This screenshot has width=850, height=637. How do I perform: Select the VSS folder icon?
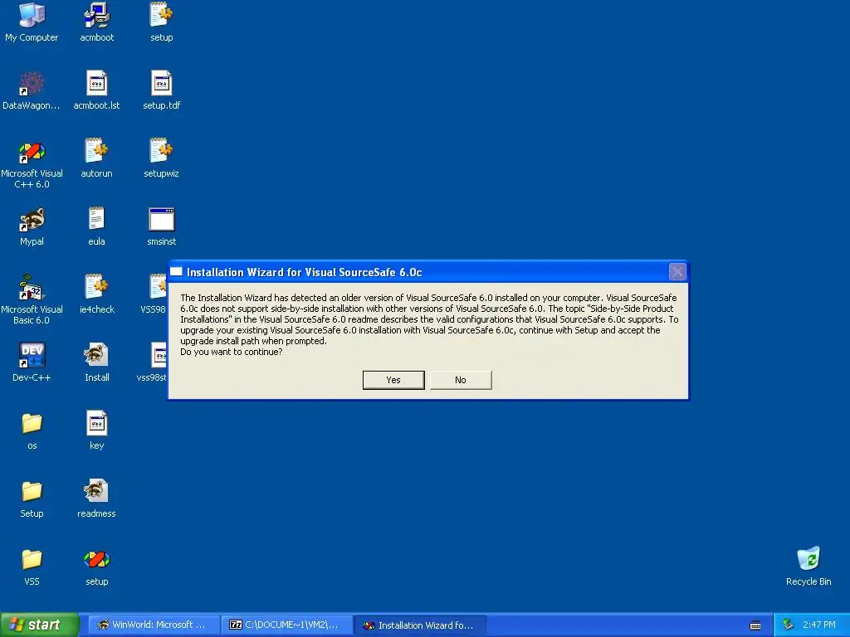pyautogui.click(x=32, y=566)
